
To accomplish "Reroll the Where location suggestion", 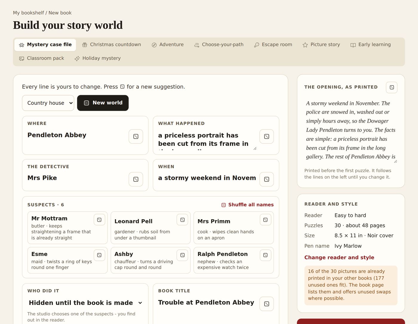I will tap(136, 136).
